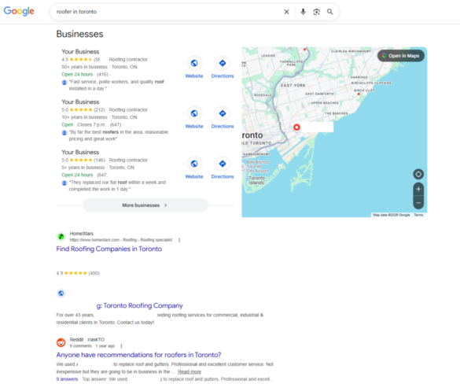Open Website icon for 50+ years business
Image resolution: width=460 pixels, height=384 pixels.
pos(194,63)
